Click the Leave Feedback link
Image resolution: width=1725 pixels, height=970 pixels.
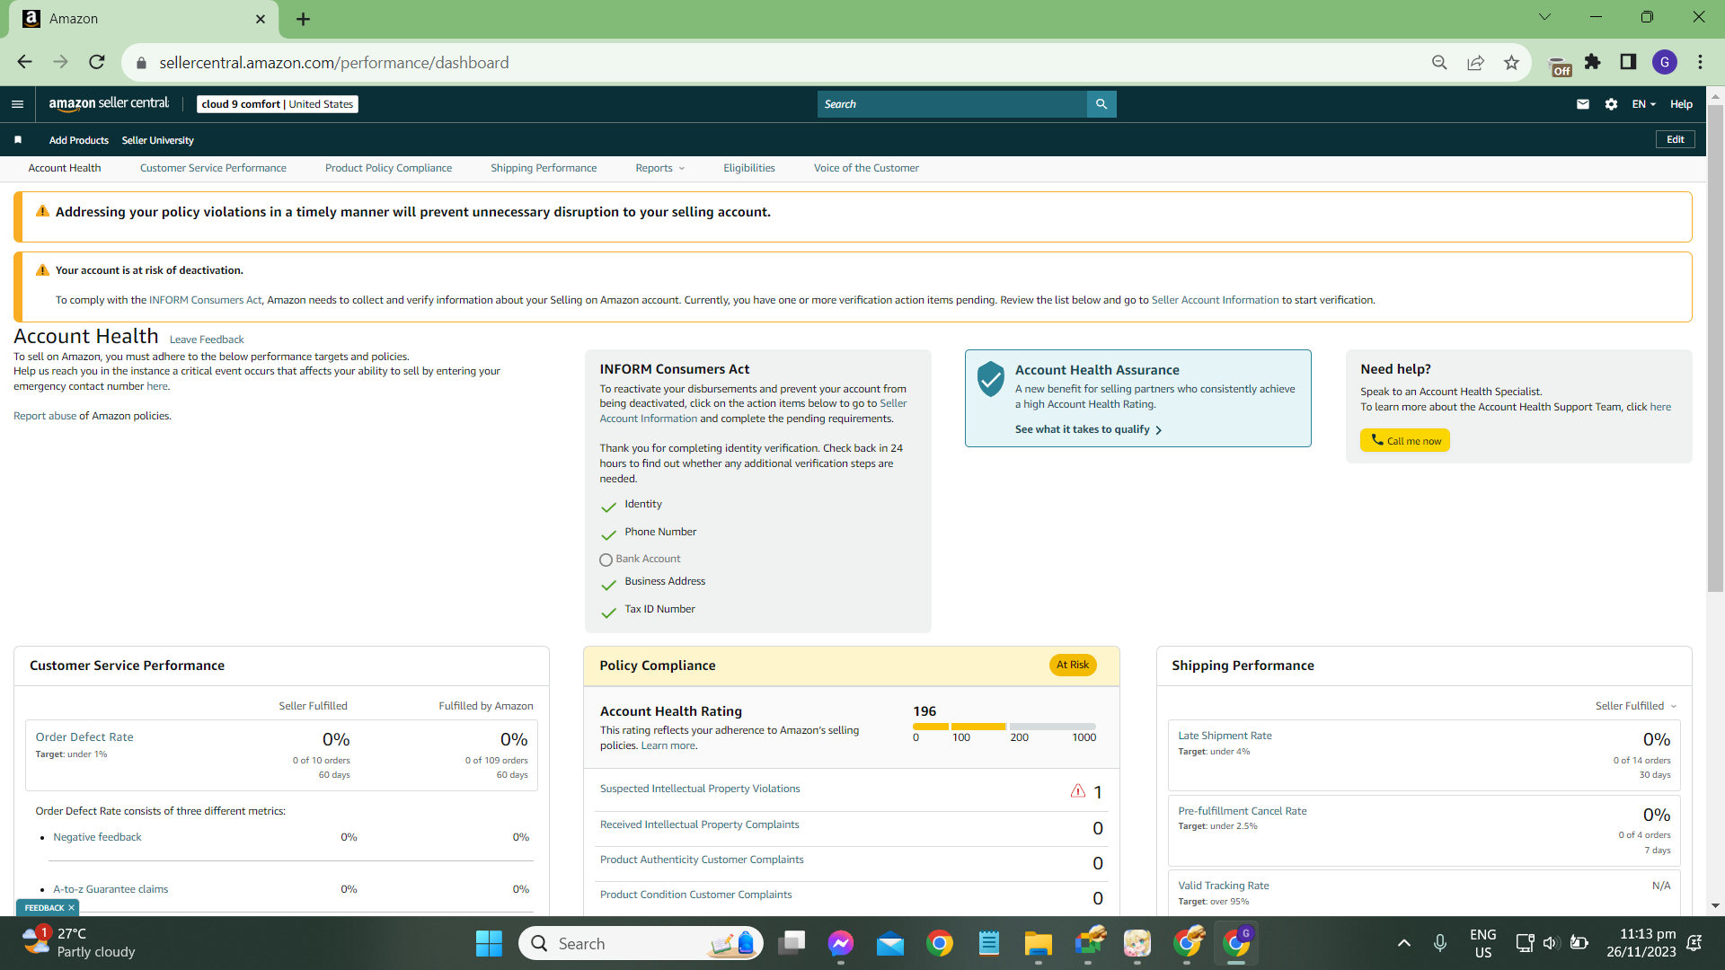tap(207, 339)
